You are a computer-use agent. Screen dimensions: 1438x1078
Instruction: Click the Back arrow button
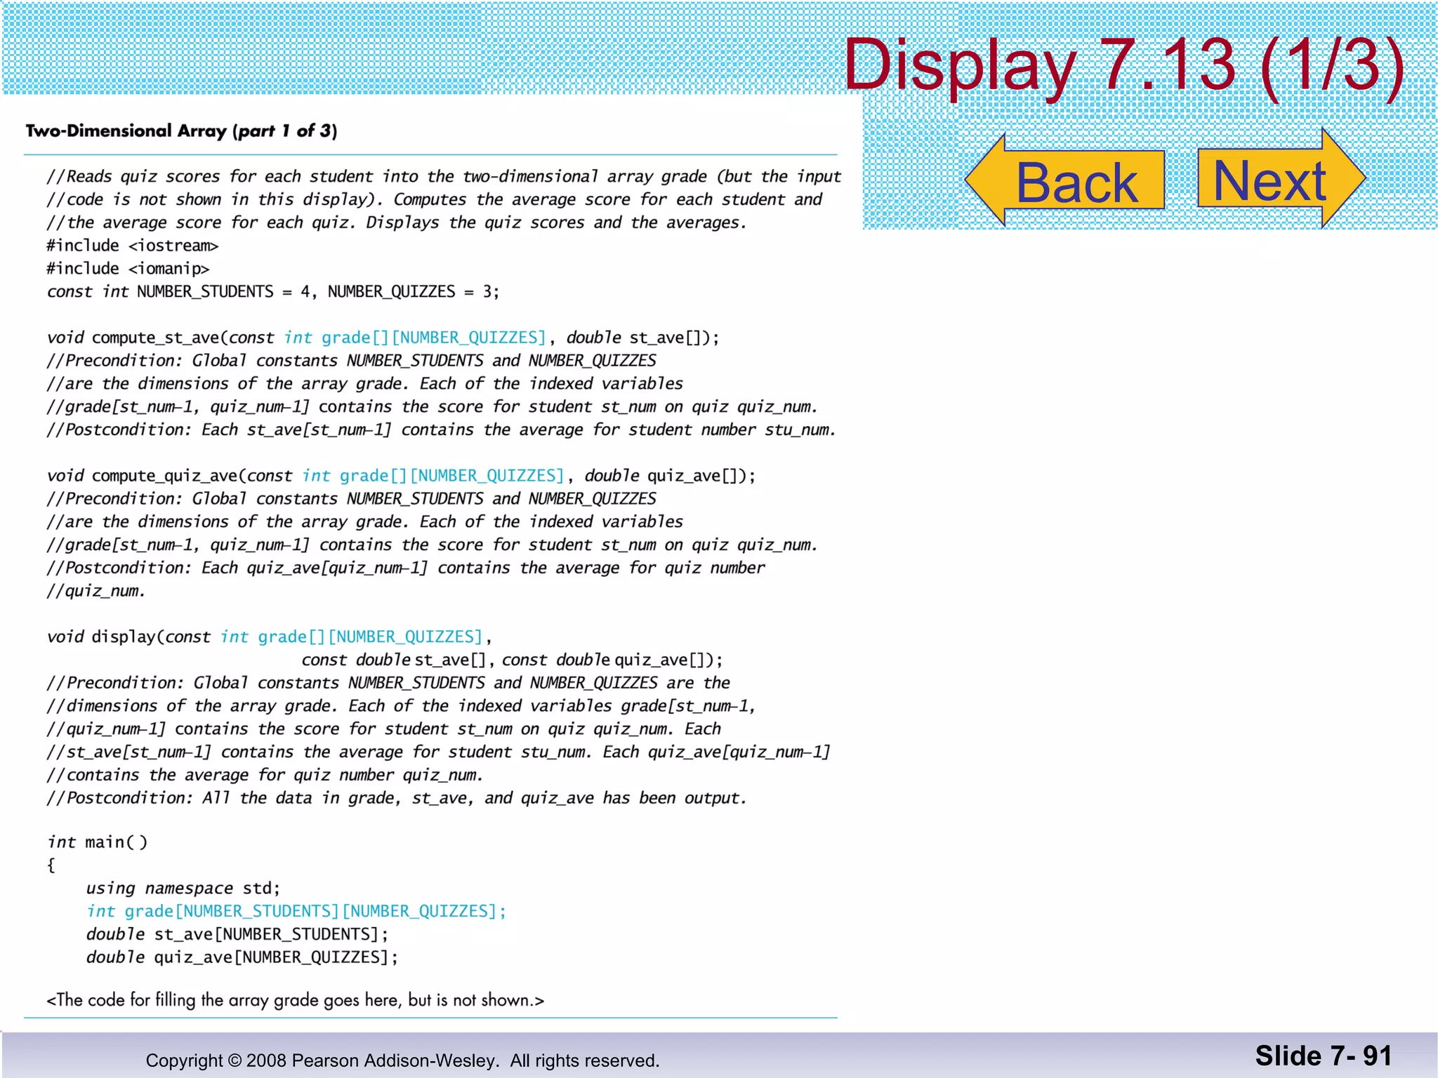click(x=1065, y=180)
